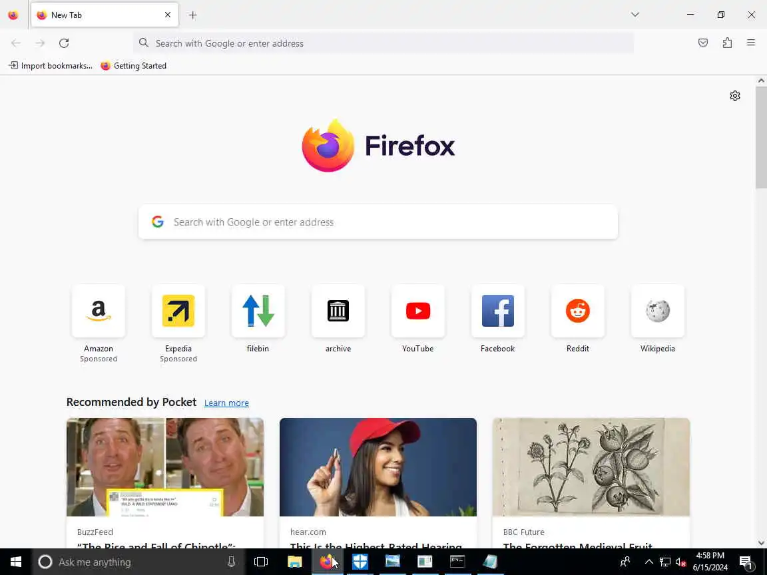Click the Google G search icon
Screen dimensions: 767x575
[x=158, y=222]
